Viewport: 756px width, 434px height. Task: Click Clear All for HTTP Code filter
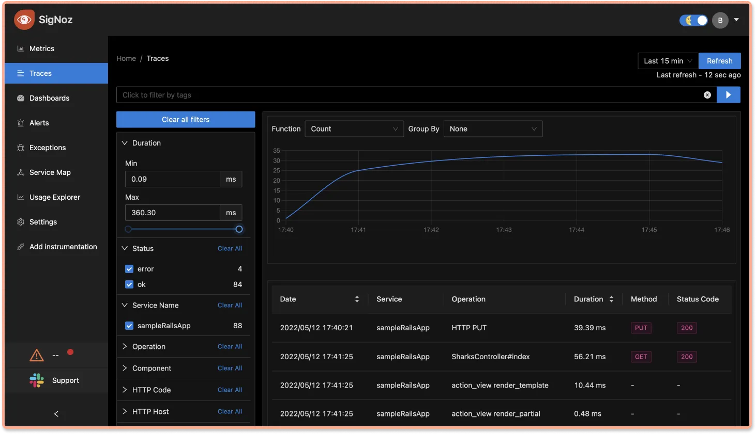click(x=230, y=390)
